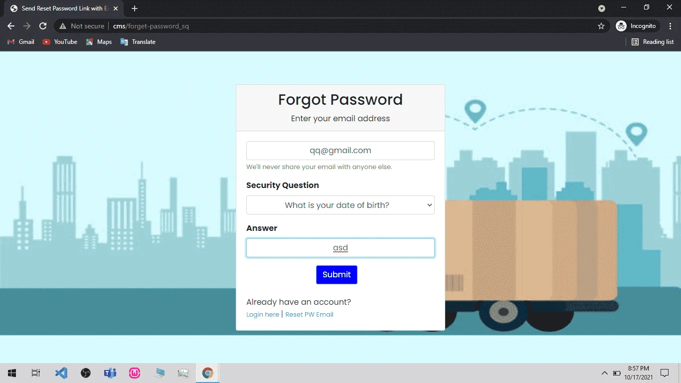The image size is (681, 383).
Task: Click the forward navigation arrow
Action: (x=27, y=26)
